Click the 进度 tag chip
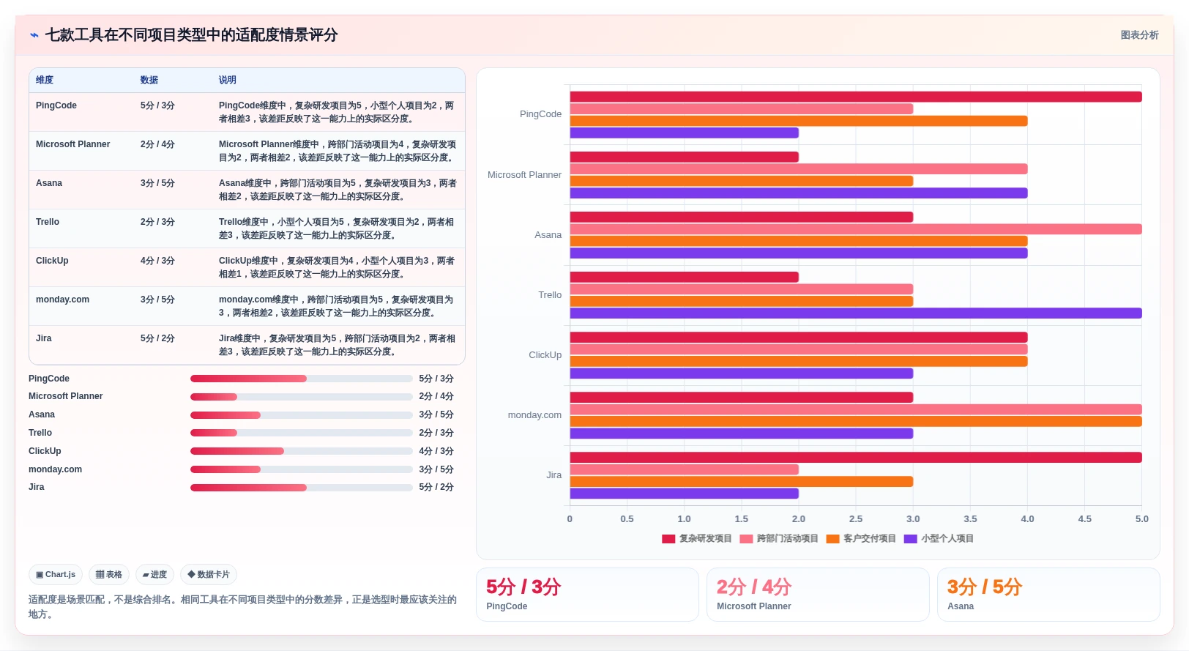This screenshot has width=1189, height=651. coord(154,575)
